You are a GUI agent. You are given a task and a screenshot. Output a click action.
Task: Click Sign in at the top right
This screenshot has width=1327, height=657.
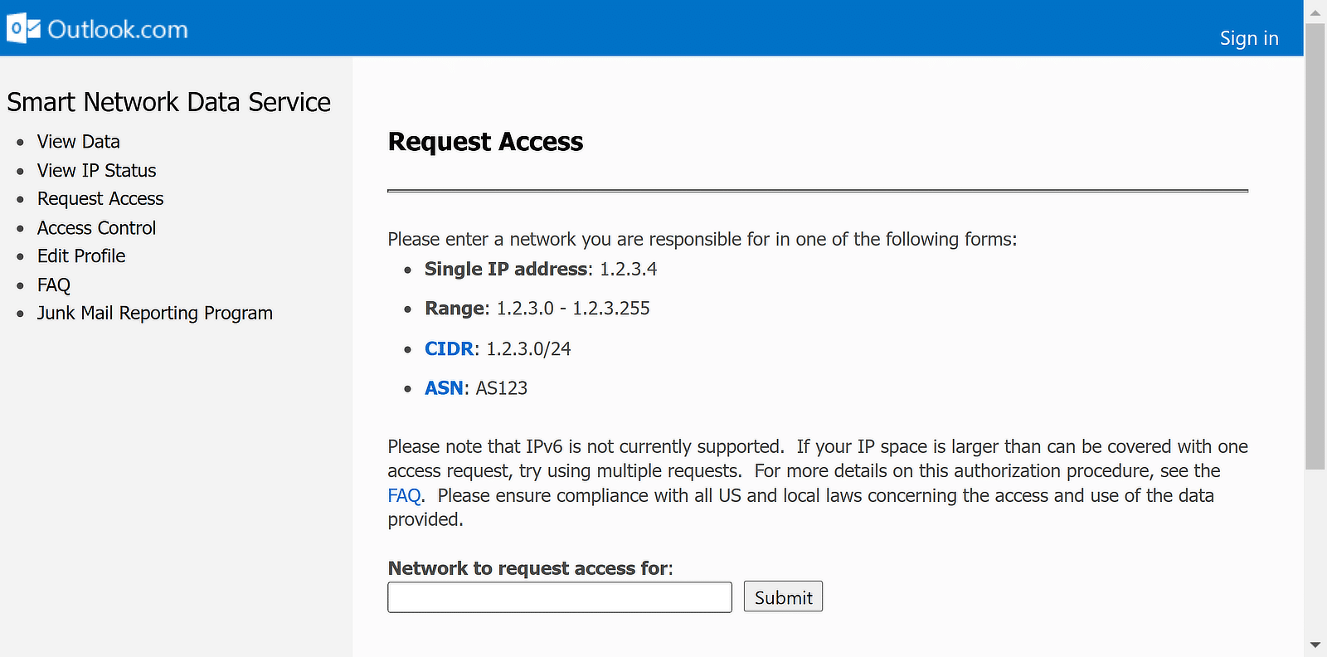tap(1248, 38)
